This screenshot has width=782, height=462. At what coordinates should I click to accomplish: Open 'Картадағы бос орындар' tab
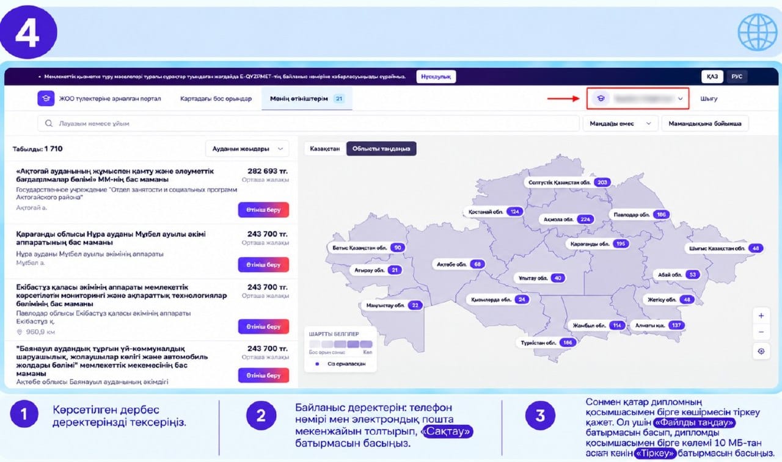[x=216, y=99]
